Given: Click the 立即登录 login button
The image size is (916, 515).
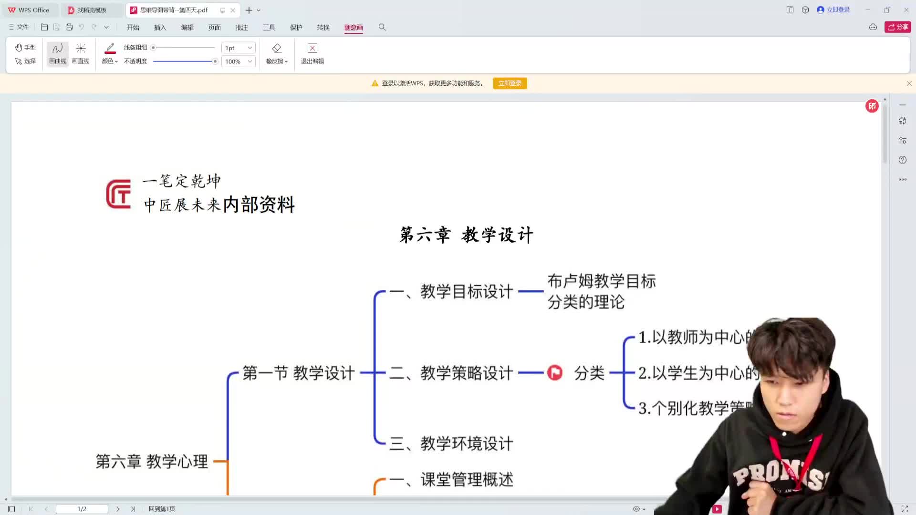Looking at the screenshot, I should [x=510, y=83].
